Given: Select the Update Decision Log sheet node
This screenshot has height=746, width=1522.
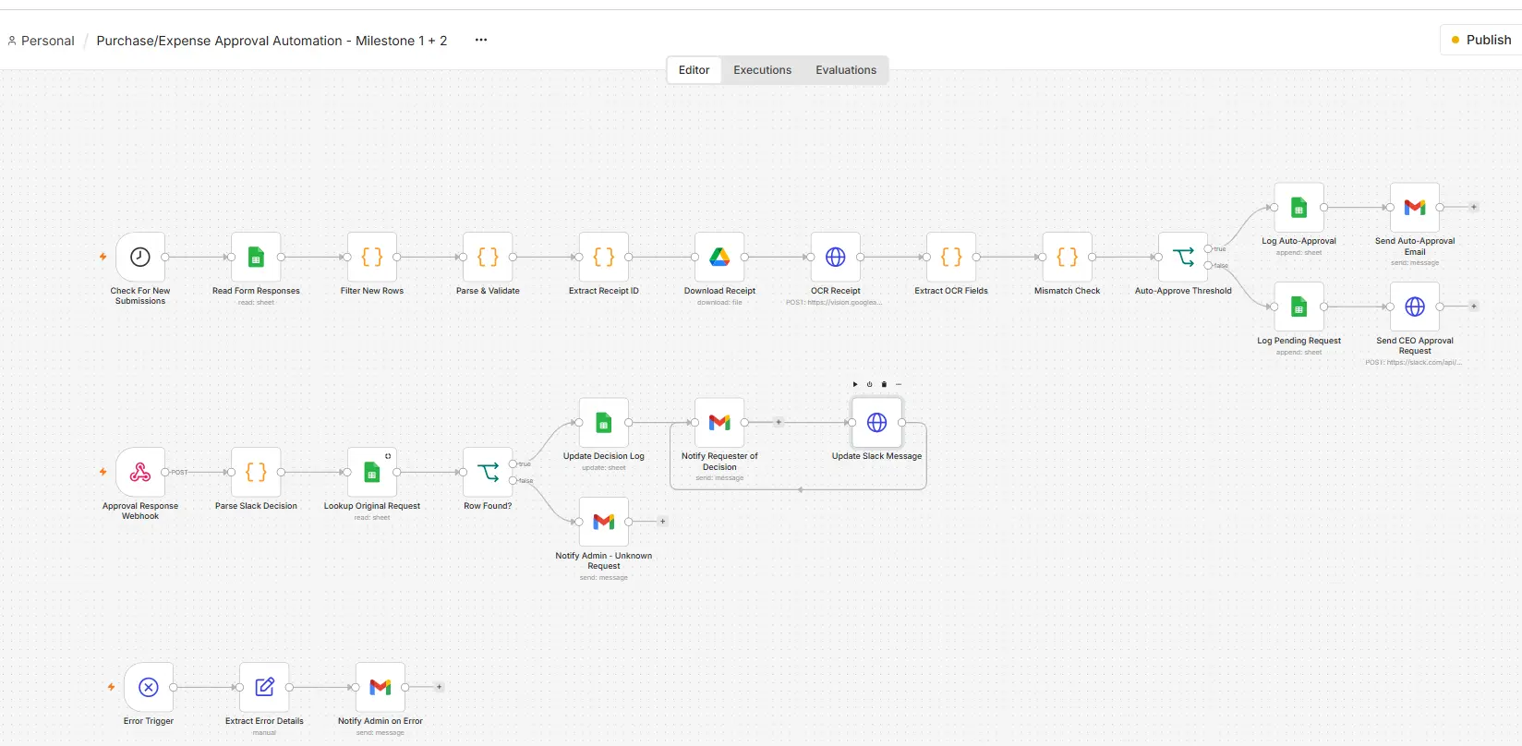Looking at the screenshot, I should pyautogui.click(x=604, y=422).
